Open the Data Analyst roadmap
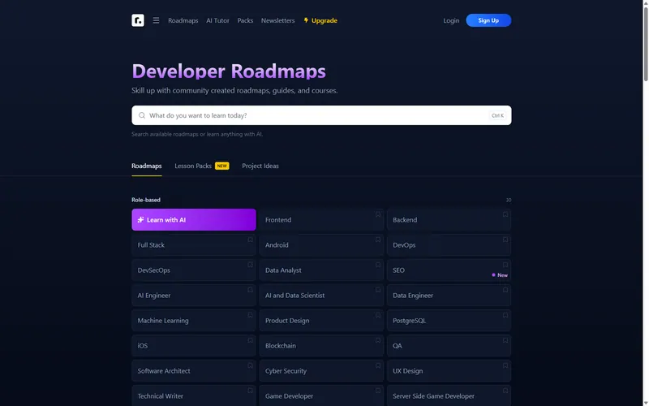The height and width of the screenshot is (406, 649). coord(321,270)
